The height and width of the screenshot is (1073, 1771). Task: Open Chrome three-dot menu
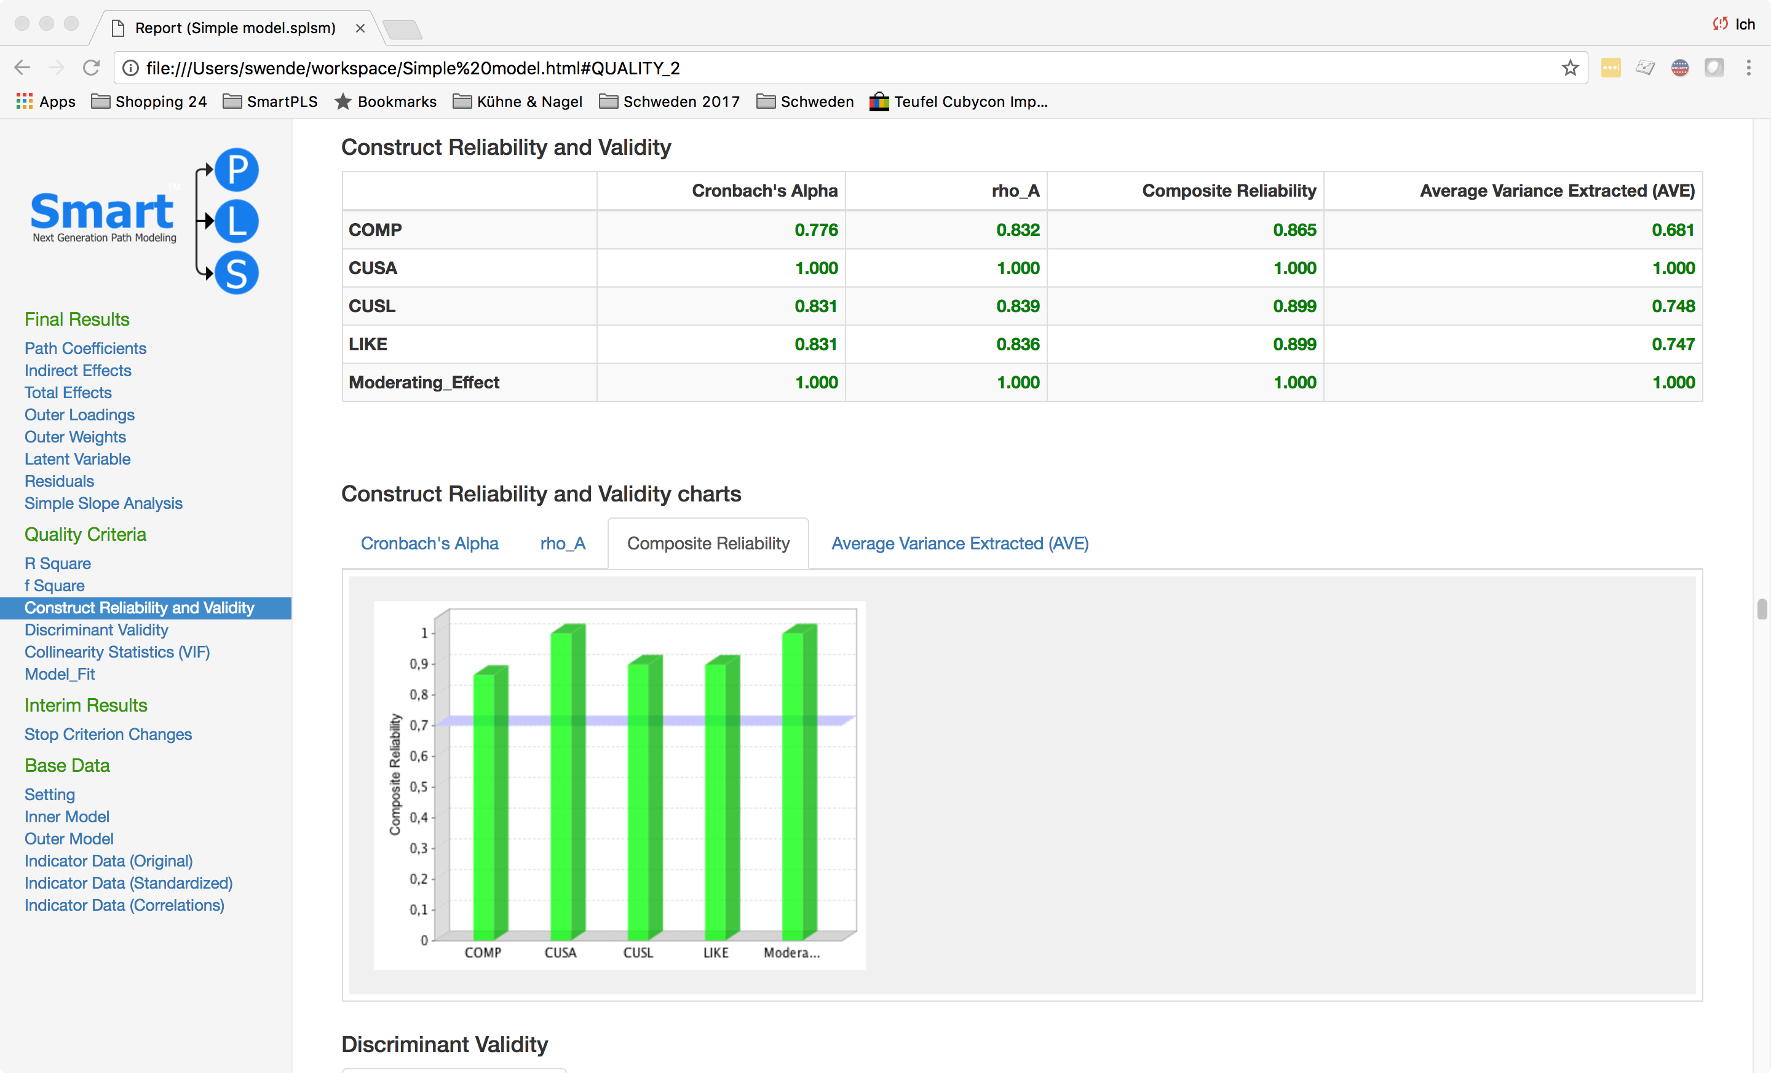click(x=1748, y=68)
